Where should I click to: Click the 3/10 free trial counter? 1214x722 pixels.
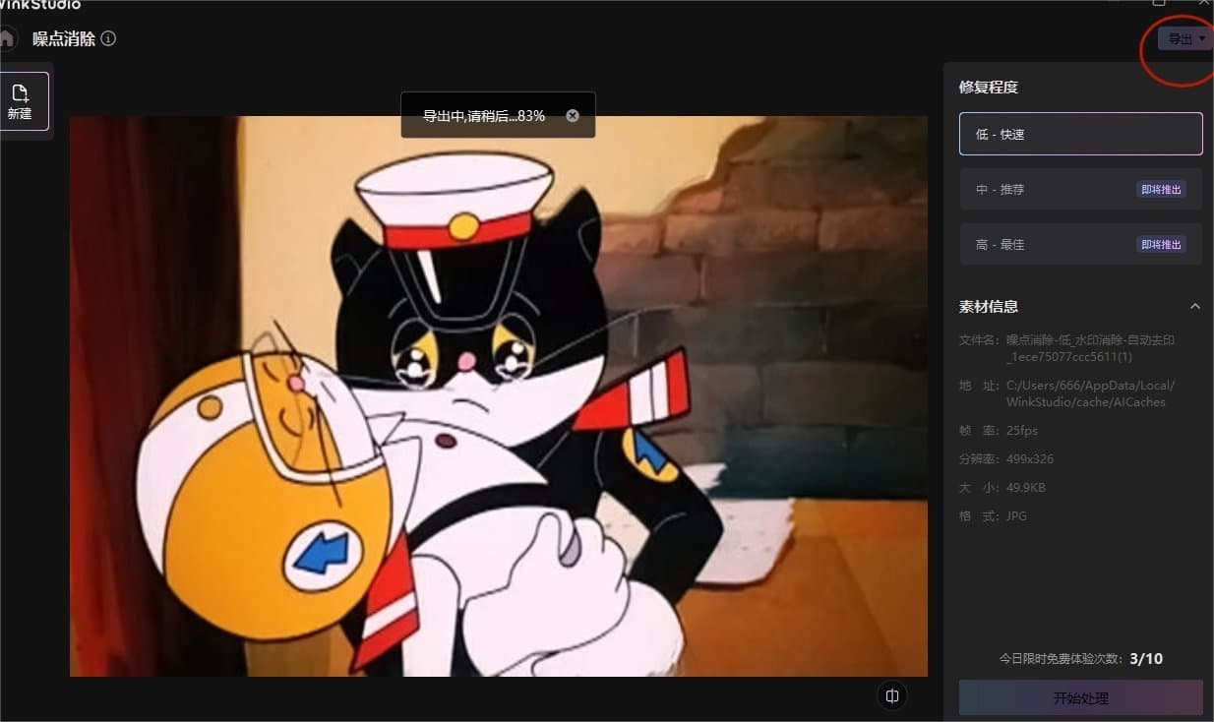point(1145,659)
